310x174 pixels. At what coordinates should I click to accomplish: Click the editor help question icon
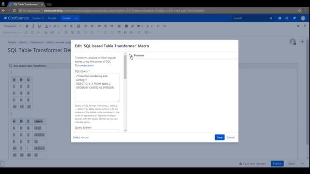click(305, 26)
